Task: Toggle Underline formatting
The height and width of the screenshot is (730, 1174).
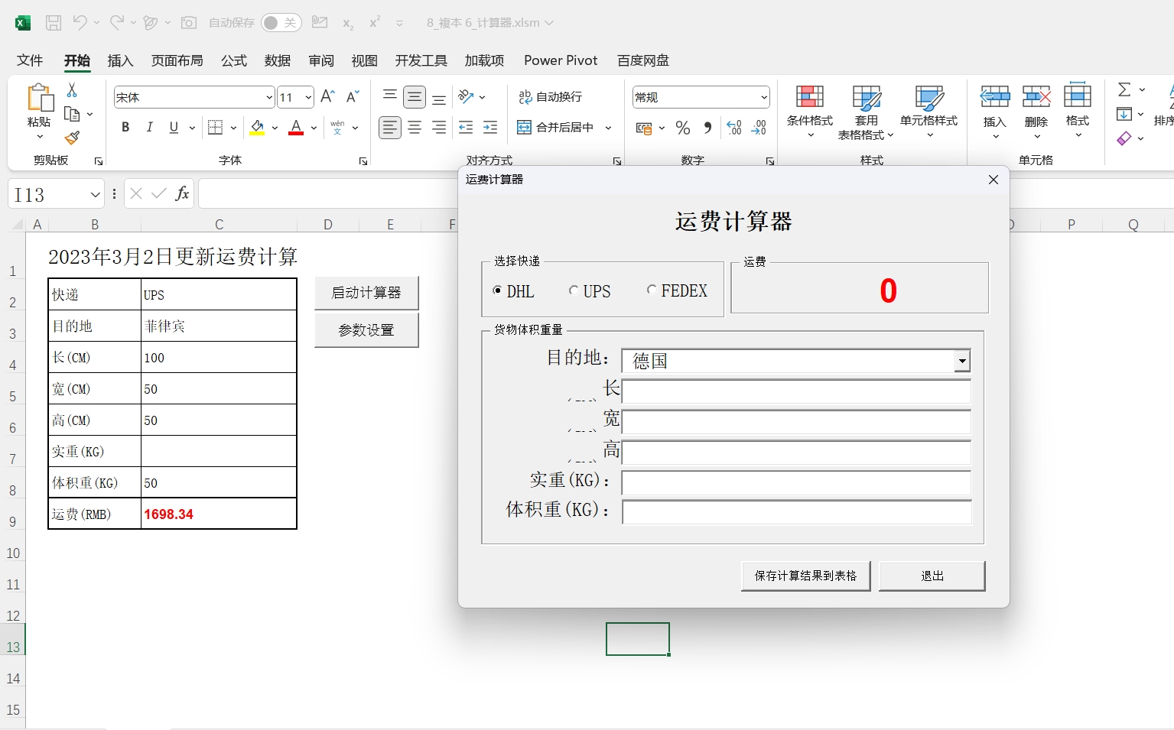Action: click(174, 128)
